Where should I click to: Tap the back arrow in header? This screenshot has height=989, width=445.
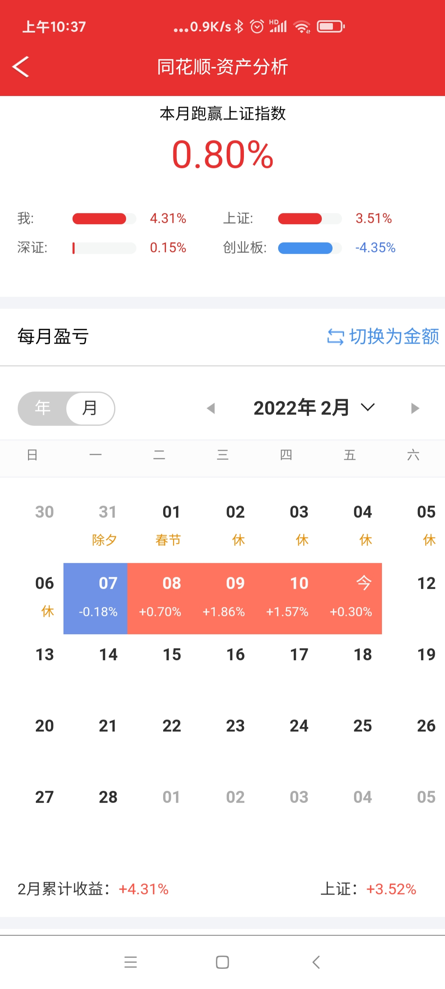(21, 67)
